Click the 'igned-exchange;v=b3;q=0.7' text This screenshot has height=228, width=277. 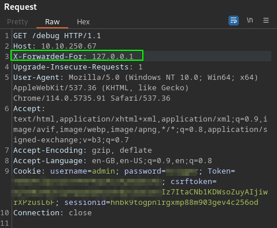pos(71,140)
